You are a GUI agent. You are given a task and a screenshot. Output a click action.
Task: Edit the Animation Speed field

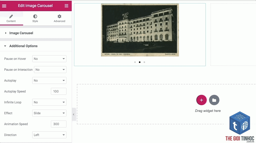(x=59, y=124)
